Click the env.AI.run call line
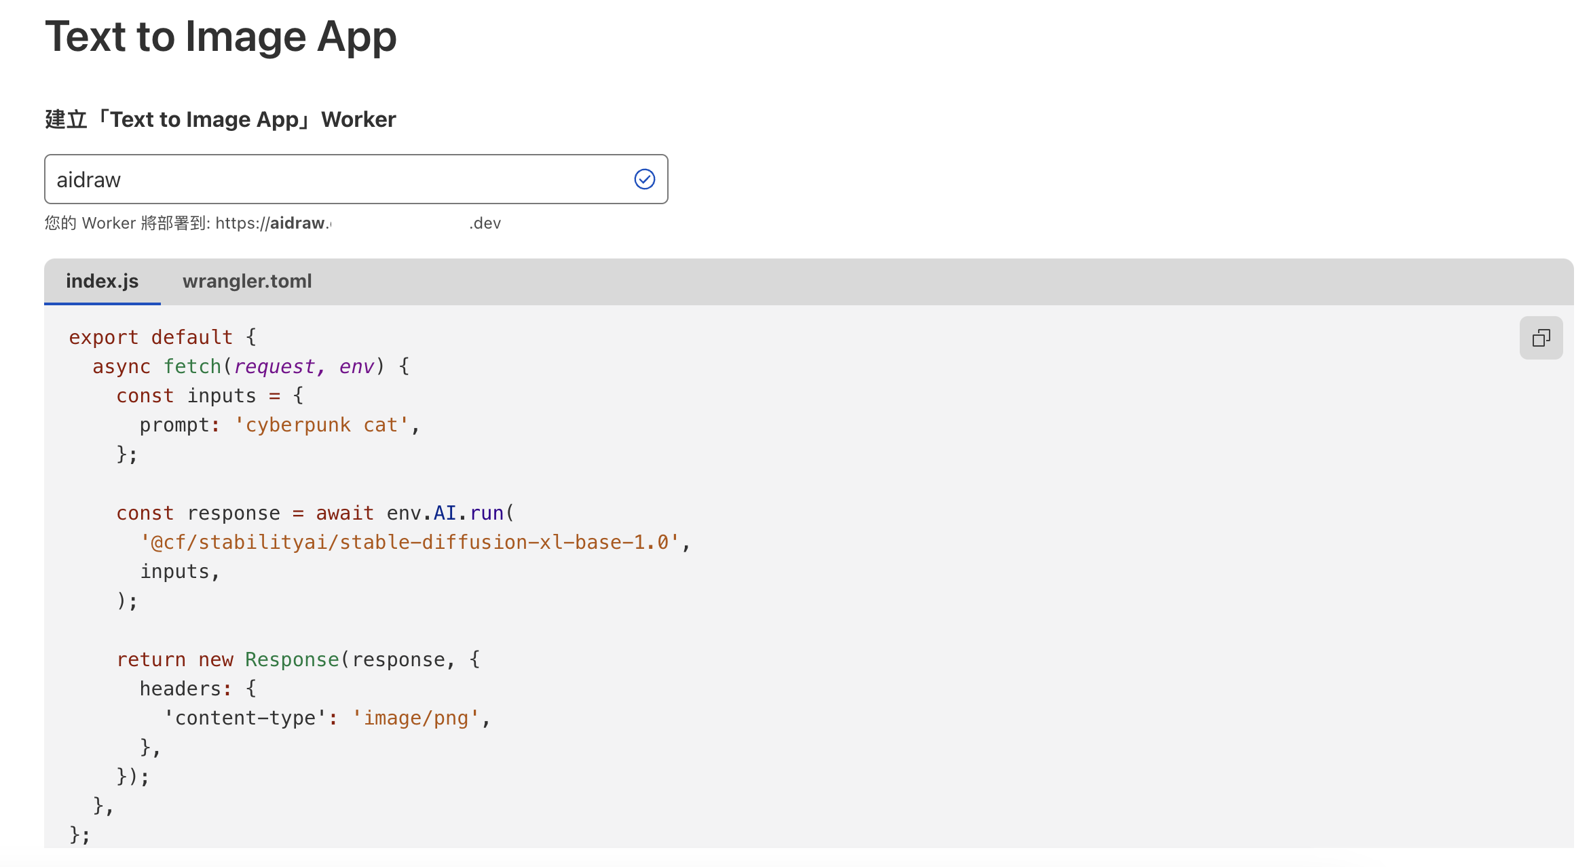The height and width of the screenshot is (867, 1591). click(316, 514)
